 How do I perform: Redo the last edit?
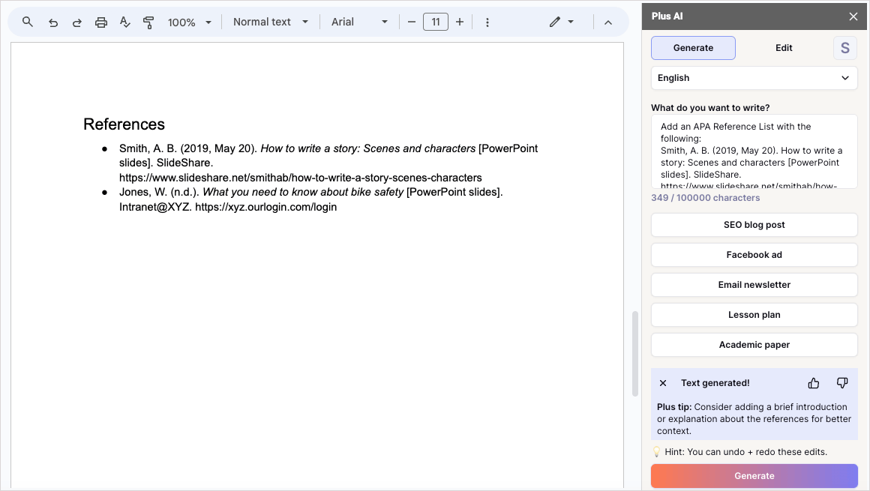tap(76, 22)
